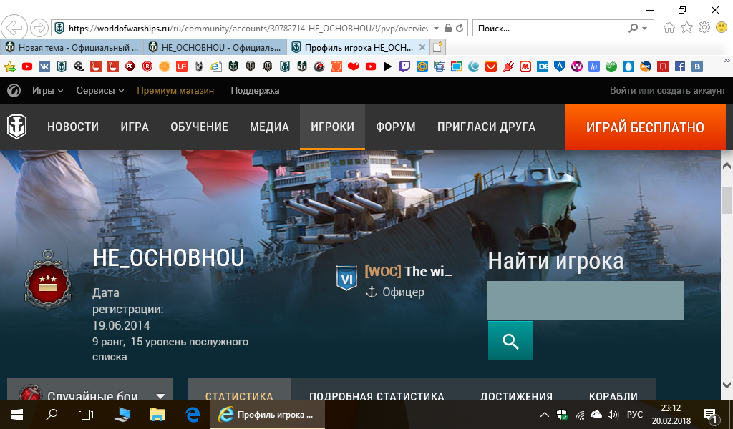Open the browser Tools gear menu

click(704, 28)
